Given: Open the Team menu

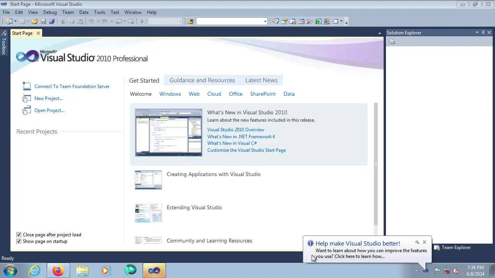Looking at the screenshot, I should (x=68, y=12).
